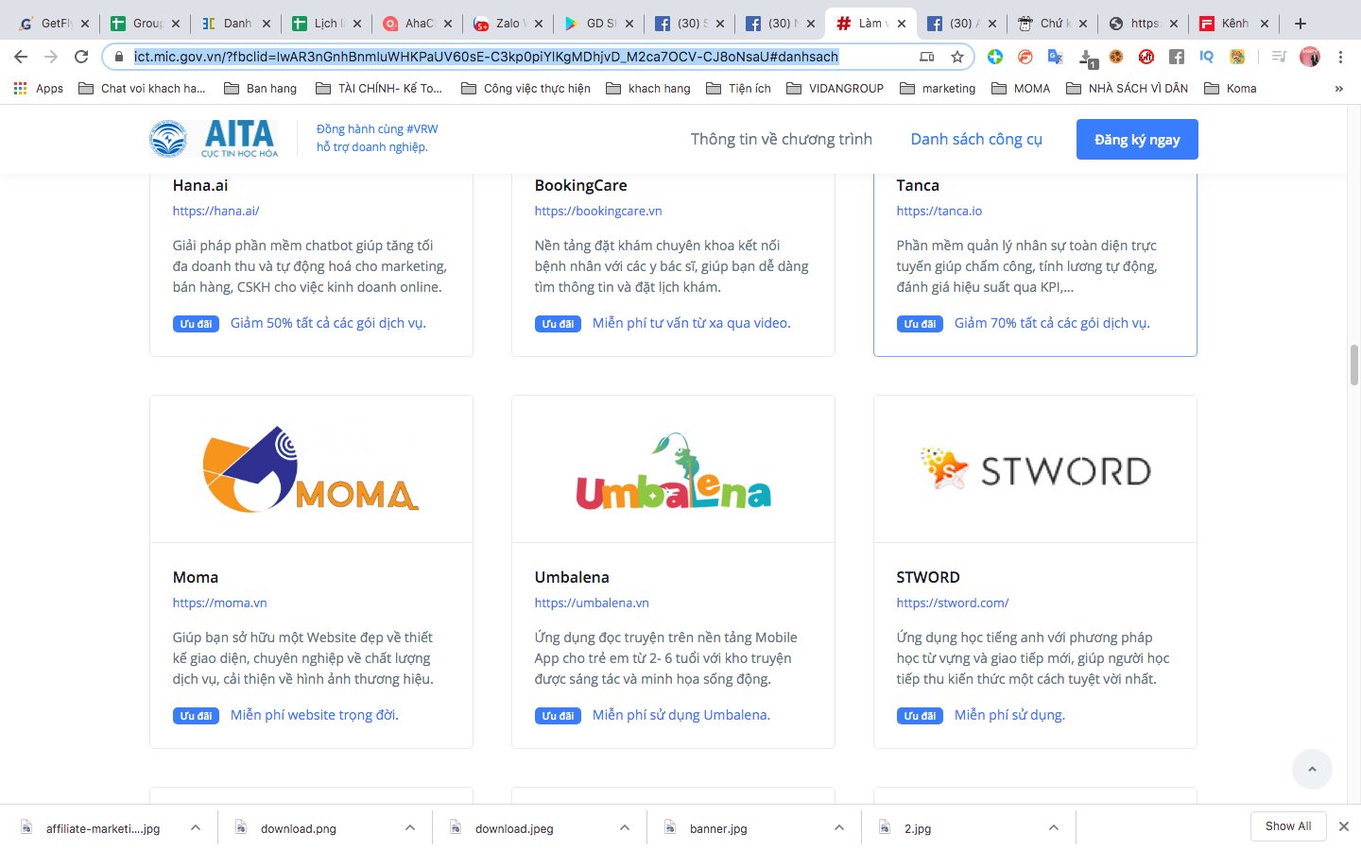The height and width of the screenshot is (850, 1361).
Task: Open the bookmarks overflow chevron
Action: 1339,88
